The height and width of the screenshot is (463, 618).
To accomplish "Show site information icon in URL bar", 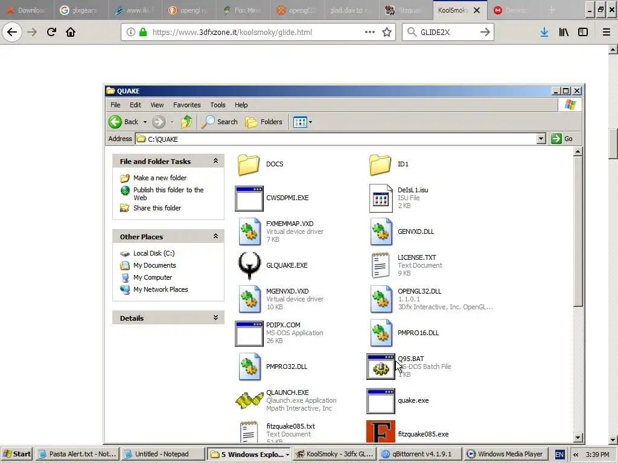I will (x=131, y=33).
